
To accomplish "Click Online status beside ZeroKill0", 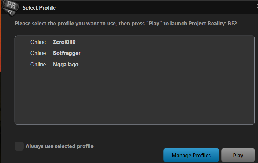I will pyautogui.click(x=38, y=42).
